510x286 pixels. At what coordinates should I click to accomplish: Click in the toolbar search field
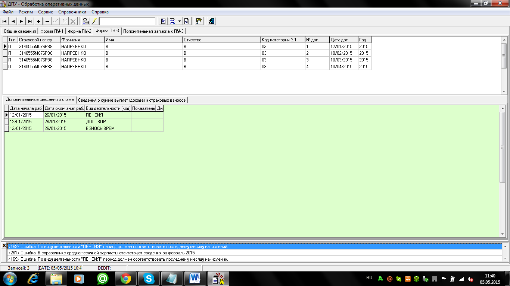point(127,21)
